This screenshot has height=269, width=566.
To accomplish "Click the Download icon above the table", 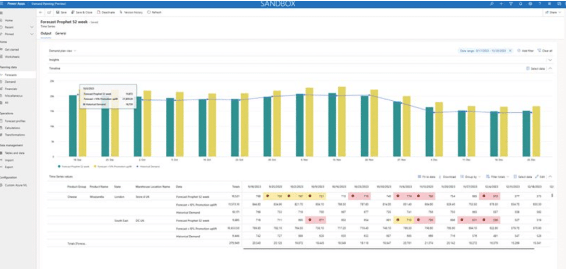I will pos(440,177).
